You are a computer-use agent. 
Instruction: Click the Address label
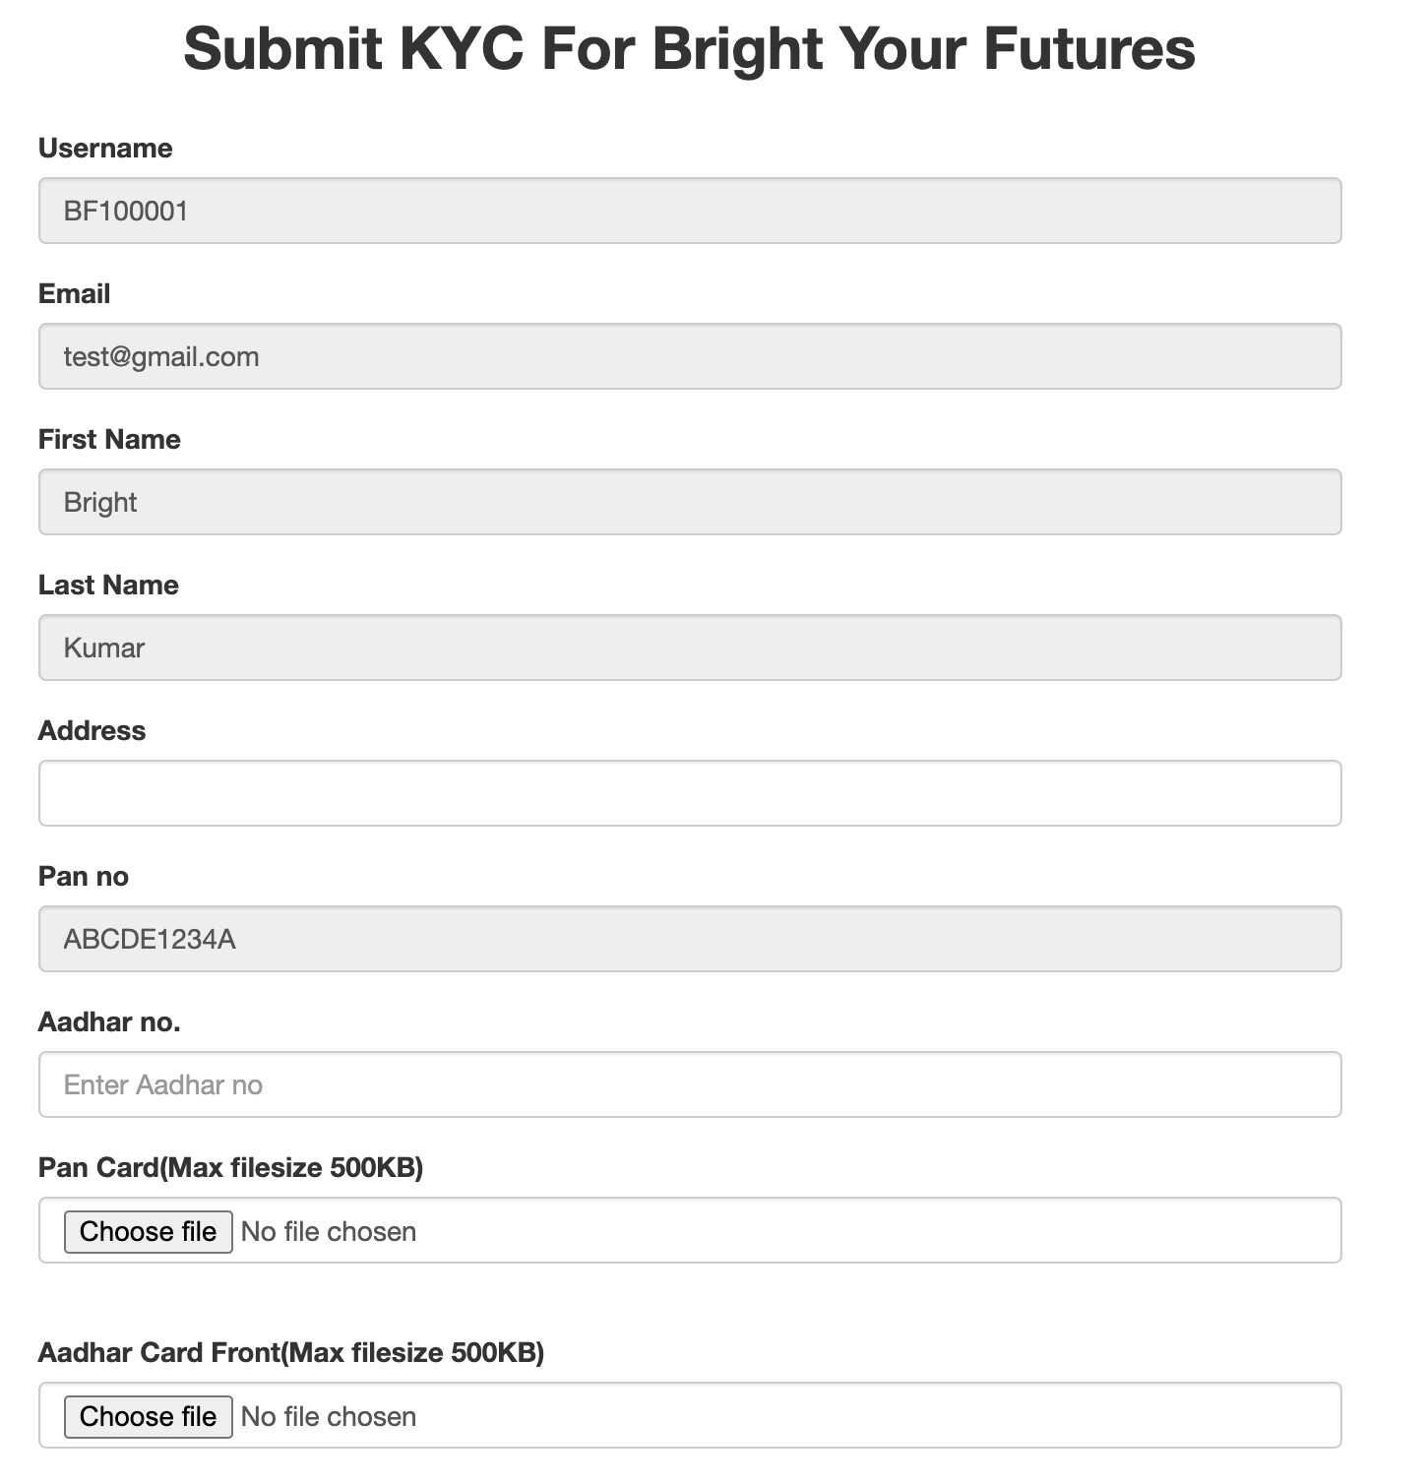point(92,731)
